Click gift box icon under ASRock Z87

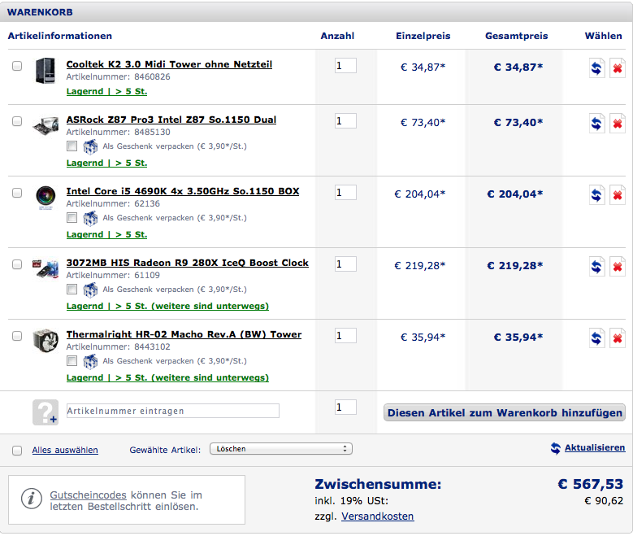point(90,146)
